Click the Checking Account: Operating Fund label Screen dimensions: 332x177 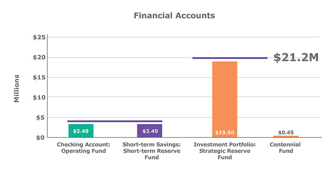[83, 147]
